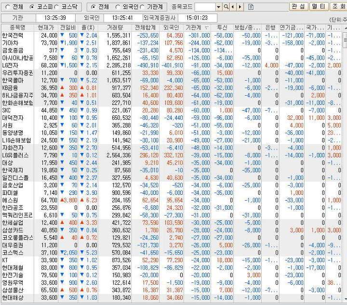347x305 pixels.
Task: Select the 동양생명 row name
Action: (x=13, y=133)
